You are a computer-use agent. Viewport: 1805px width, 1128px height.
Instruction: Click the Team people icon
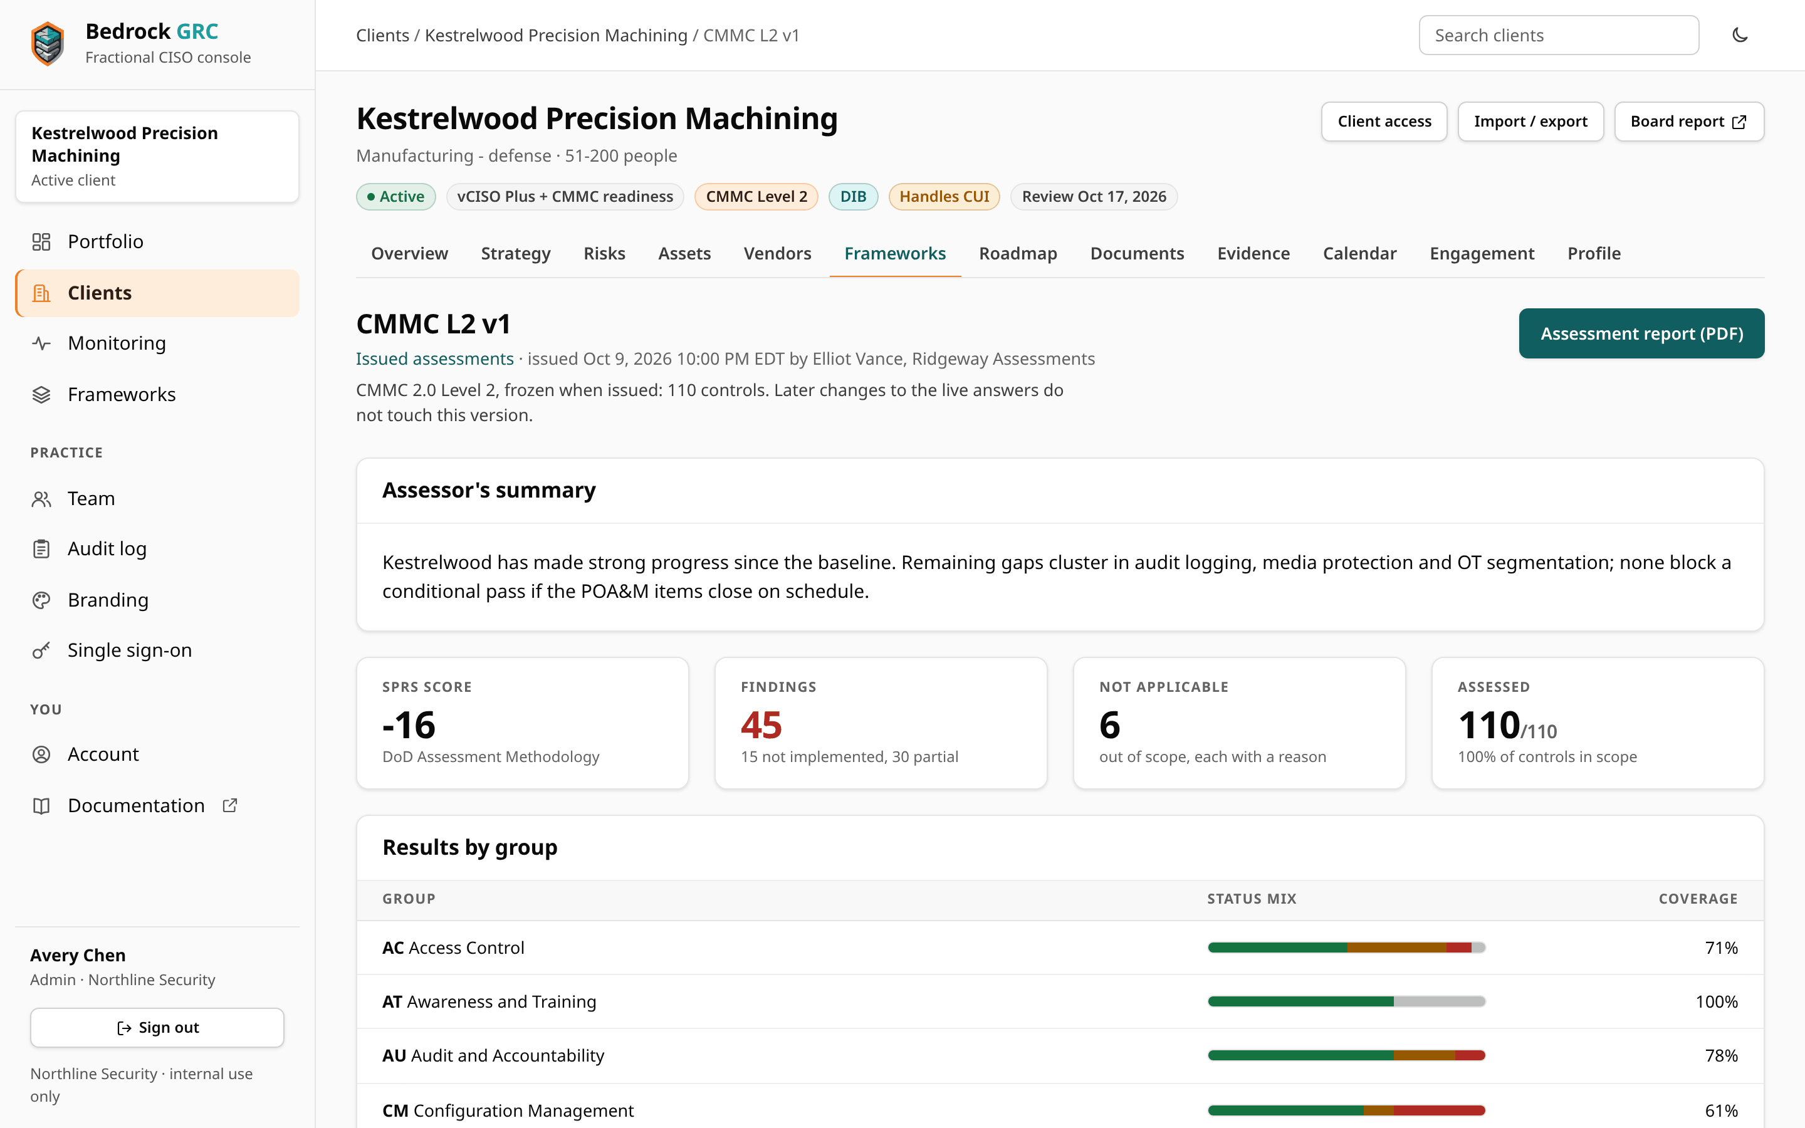tap(41, 499)
